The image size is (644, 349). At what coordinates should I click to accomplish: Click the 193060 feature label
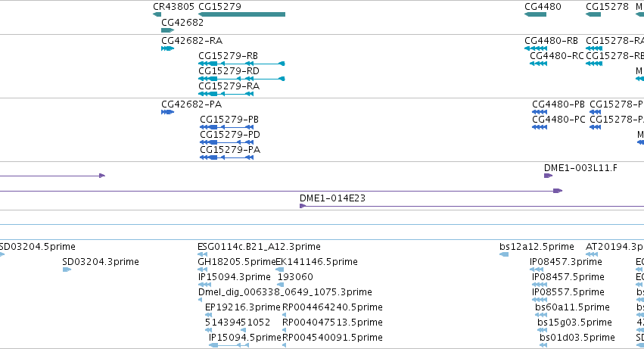(295, 277)
